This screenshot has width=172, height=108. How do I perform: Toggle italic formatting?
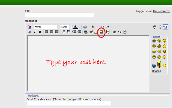35,32
